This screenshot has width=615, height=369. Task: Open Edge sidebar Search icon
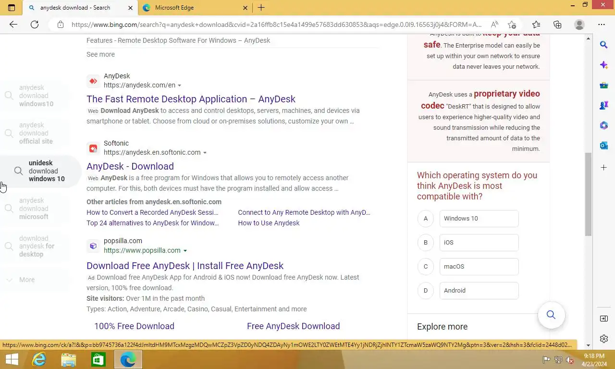pos(604,45)
